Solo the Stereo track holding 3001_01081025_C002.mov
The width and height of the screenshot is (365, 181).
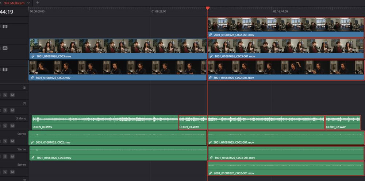pyautogui.click(x=5, y=141)
